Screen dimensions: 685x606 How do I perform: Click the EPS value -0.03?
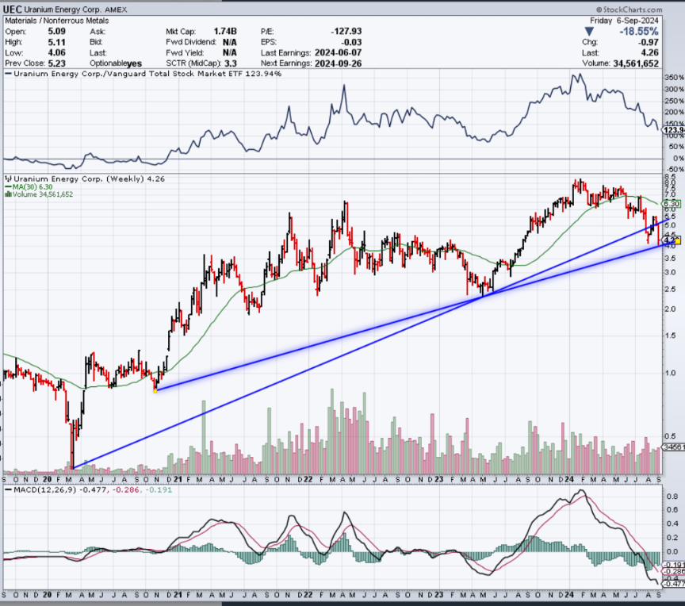tap(350, 42)
